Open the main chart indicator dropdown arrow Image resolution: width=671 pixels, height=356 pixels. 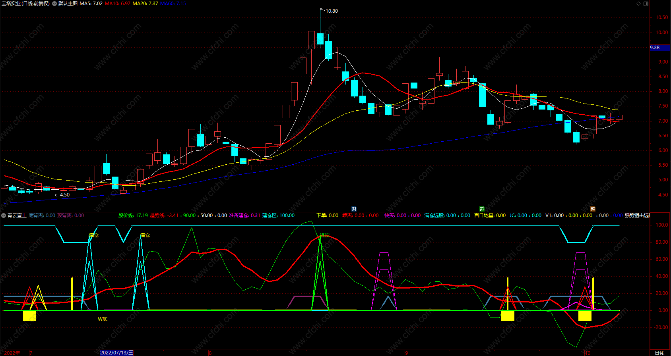coord(54,4)
